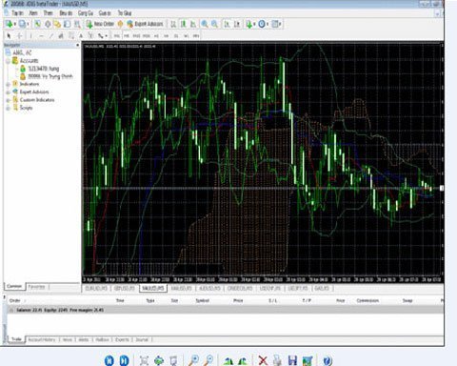This screenshot has height=366, width=457.
Task: Close the Navigator panel
Action: coord(77,45)
